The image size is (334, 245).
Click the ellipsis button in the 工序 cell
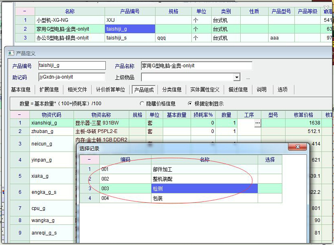pyautogui.click(x=257, y=124)
